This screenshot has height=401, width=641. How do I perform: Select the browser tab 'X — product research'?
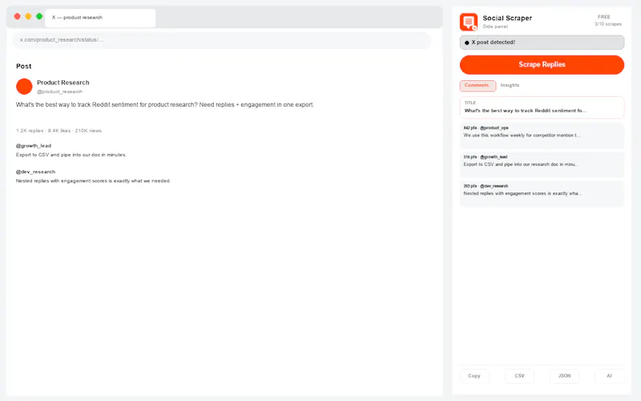pos(100,18)
